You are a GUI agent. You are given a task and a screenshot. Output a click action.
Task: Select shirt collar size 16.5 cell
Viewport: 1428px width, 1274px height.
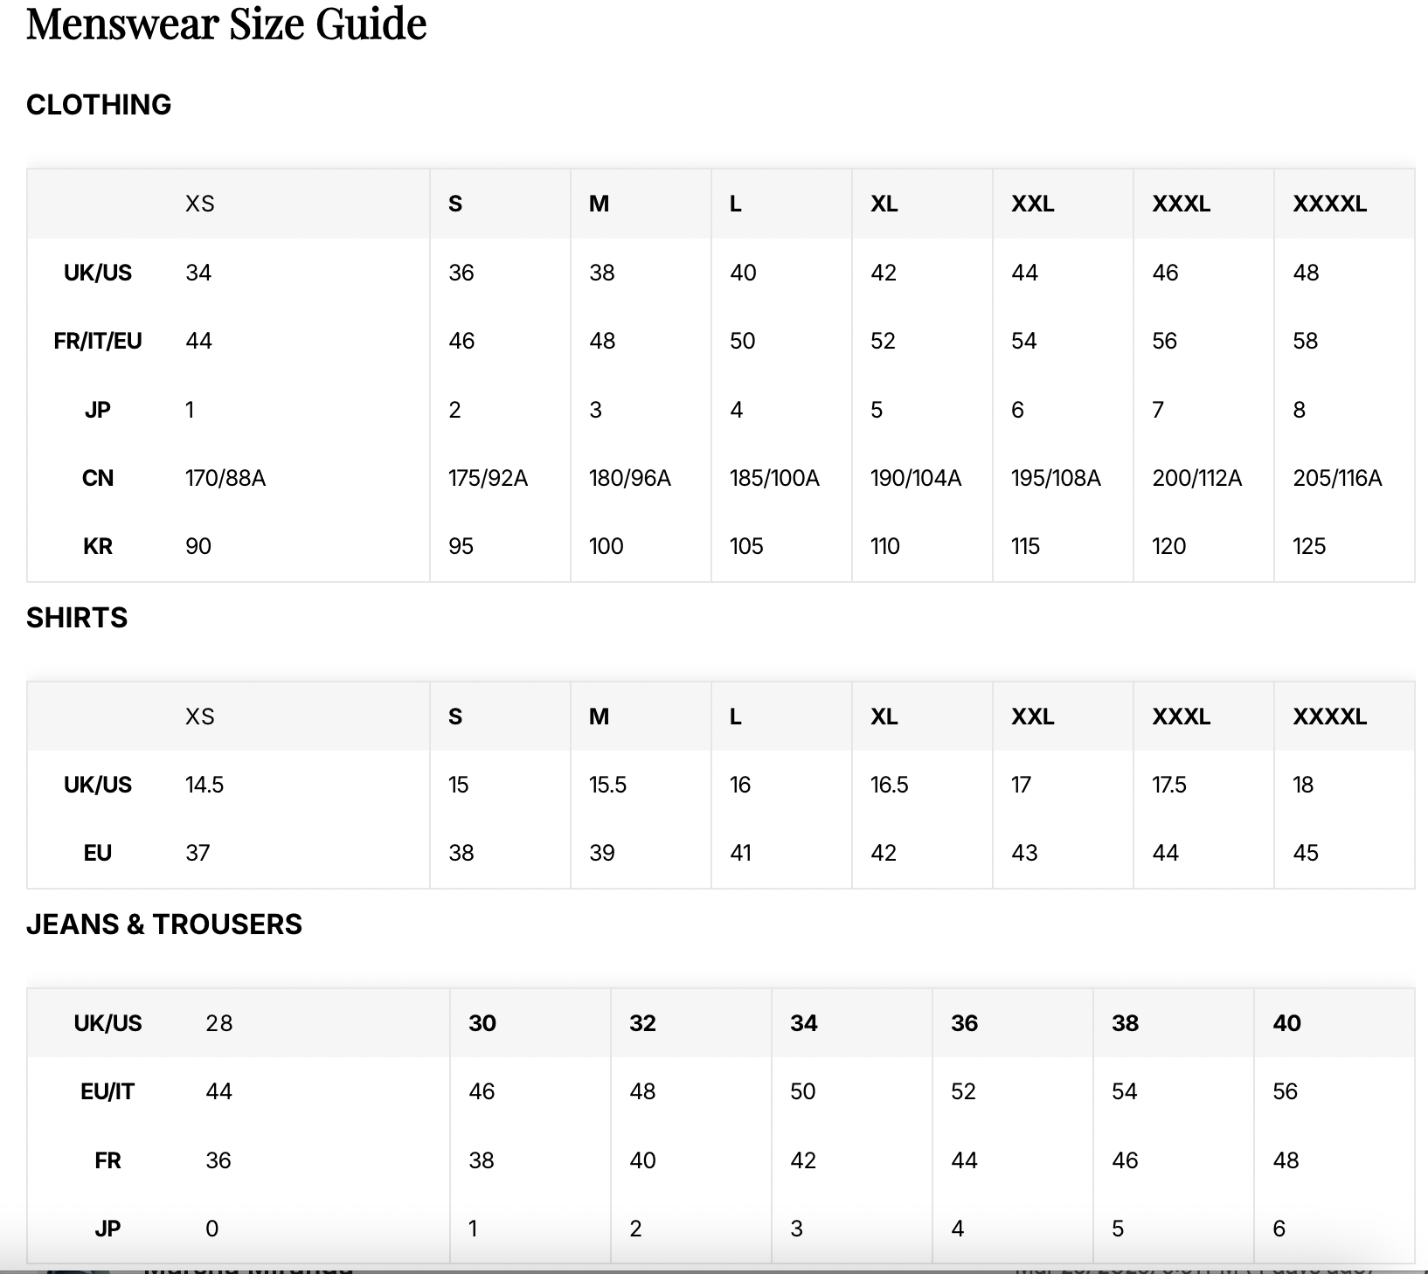click(890, 785)
